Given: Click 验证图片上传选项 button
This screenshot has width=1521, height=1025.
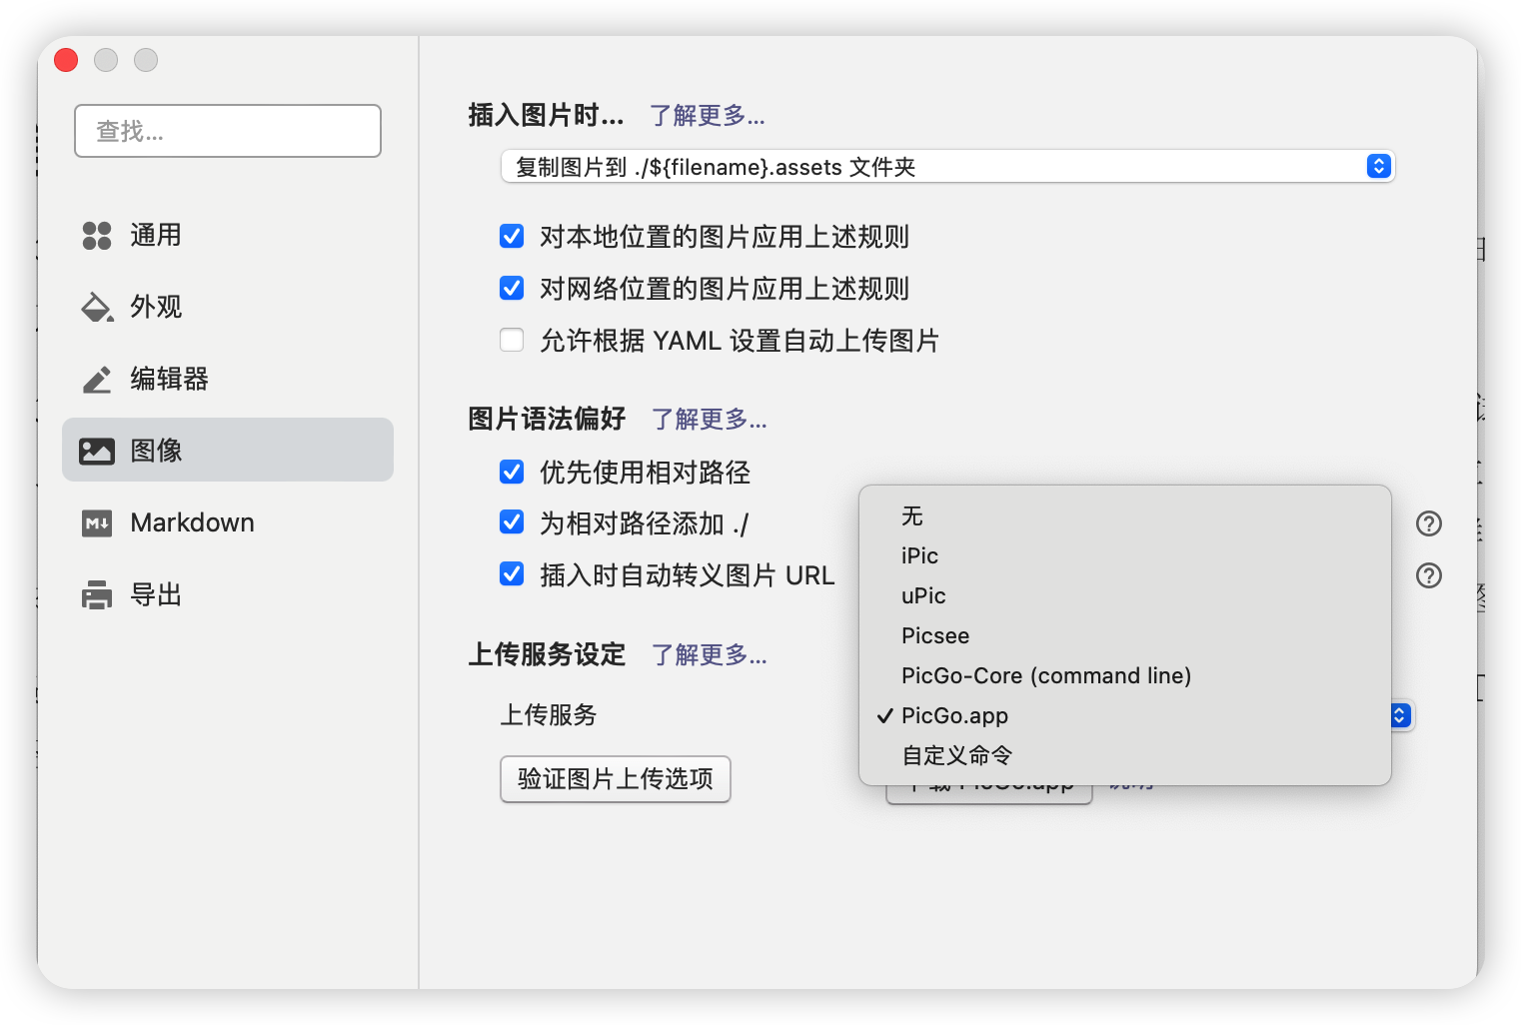Looking at the screenshot, I should point(615,779).
